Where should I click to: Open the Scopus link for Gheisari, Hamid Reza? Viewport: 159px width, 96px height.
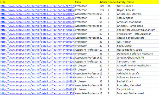pos(37,26)
